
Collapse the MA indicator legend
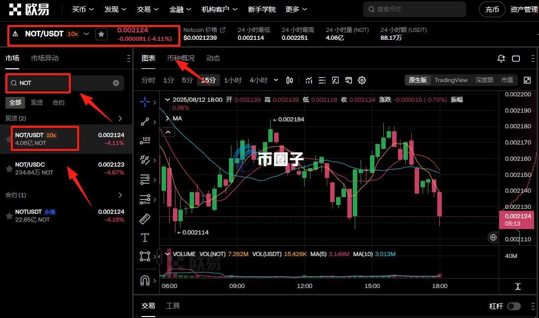click(168, 132)
